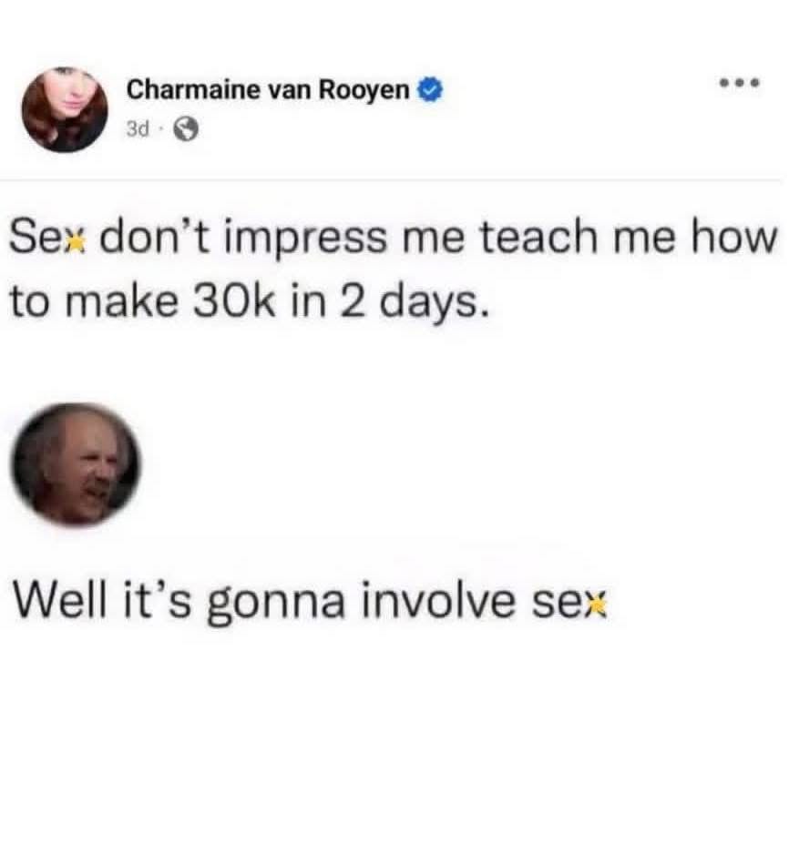Open the Charmaine van Rooyen name link
This screenshot has width=789, height=844.
(x=268, y=89)
